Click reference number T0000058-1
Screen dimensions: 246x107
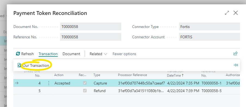coord(211,83)
